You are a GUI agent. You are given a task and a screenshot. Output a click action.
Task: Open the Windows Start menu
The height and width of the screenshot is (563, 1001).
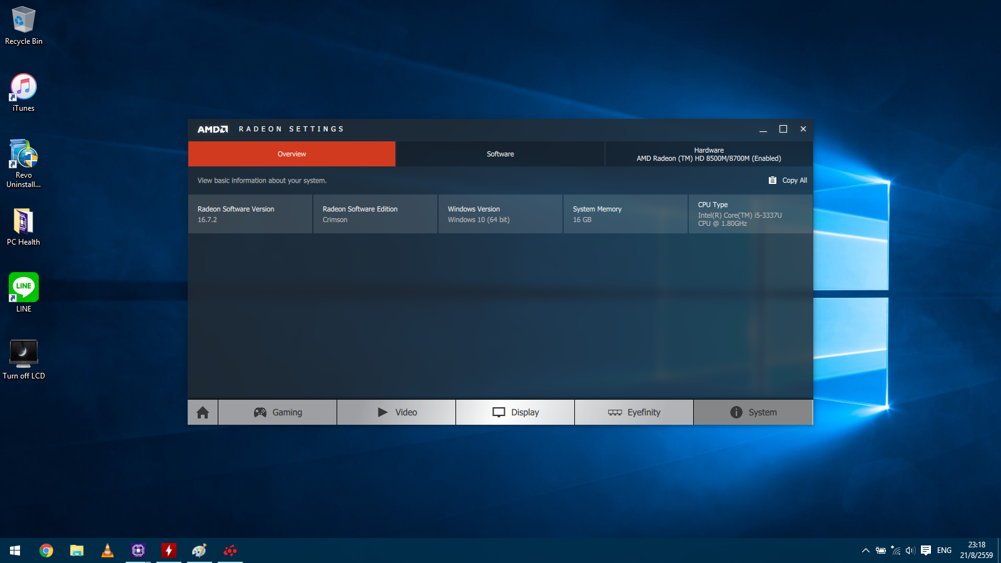coord(15,550)
